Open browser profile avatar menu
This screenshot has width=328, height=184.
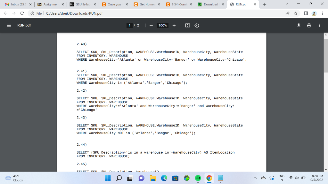click(314, 13)
